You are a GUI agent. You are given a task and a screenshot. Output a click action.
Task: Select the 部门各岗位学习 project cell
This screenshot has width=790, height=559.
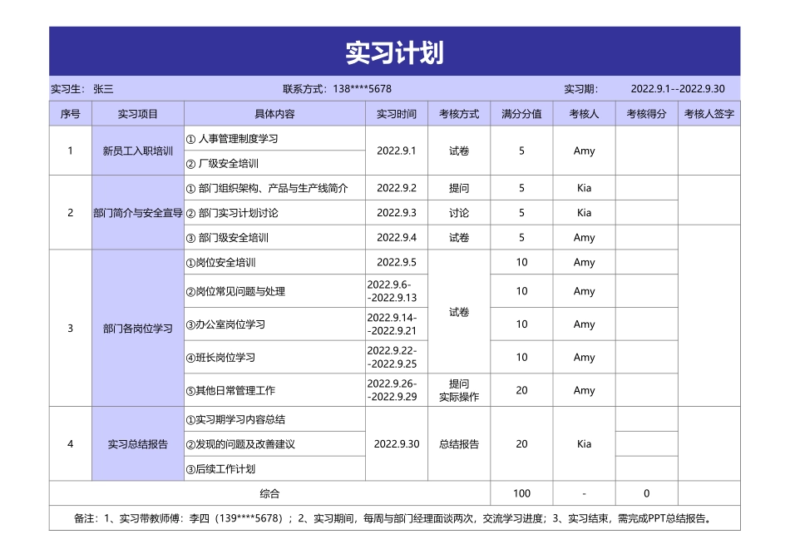click(x=137, y=328)
